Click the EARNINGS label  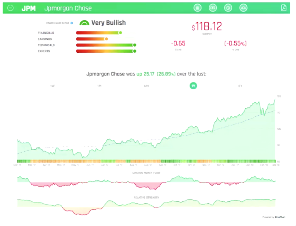coord(45,39)
